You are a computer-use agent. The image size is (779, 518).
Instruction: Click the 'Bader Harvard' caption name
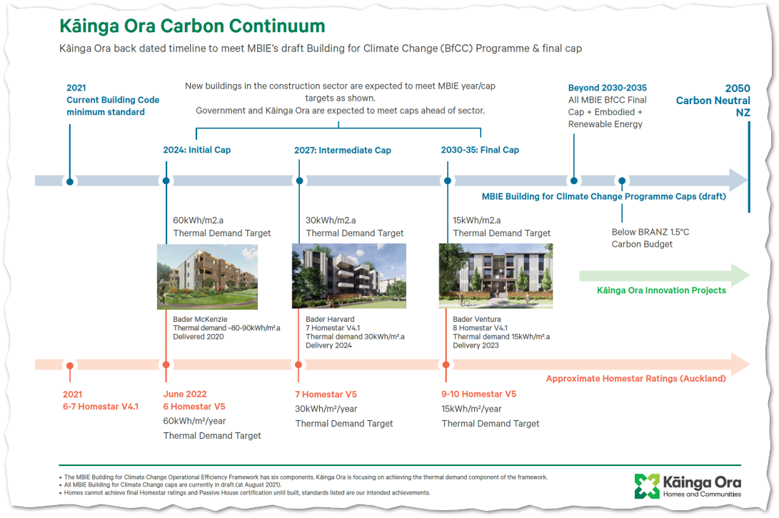pos(330,320)
